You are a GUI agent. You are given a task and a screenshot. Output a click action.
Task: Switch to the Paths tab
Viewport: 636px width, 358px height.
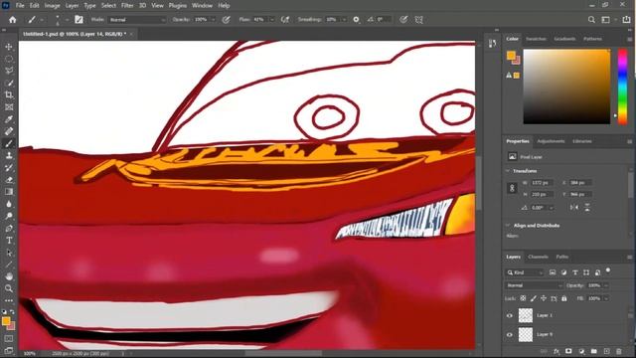tap(561, 257)
